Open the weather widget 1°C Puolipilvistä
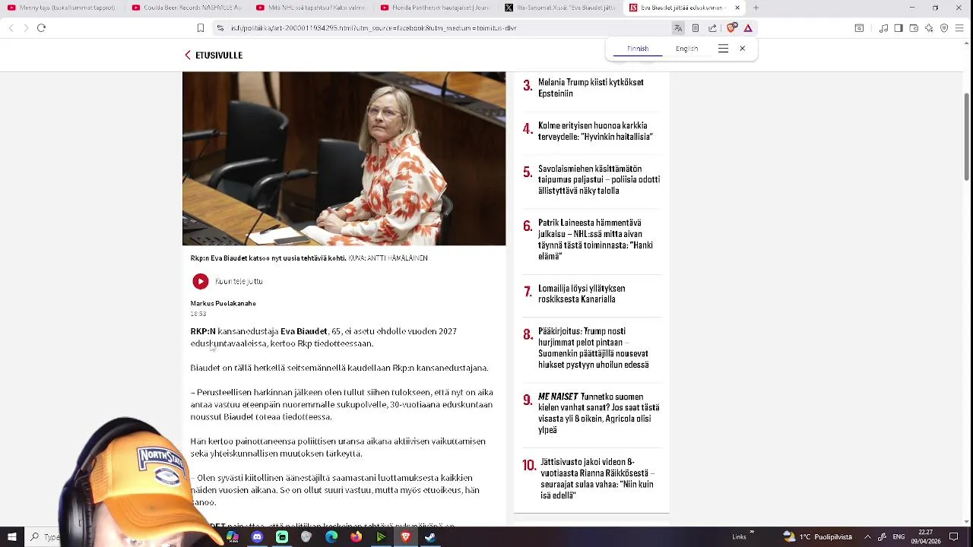 tap(818, 537)
